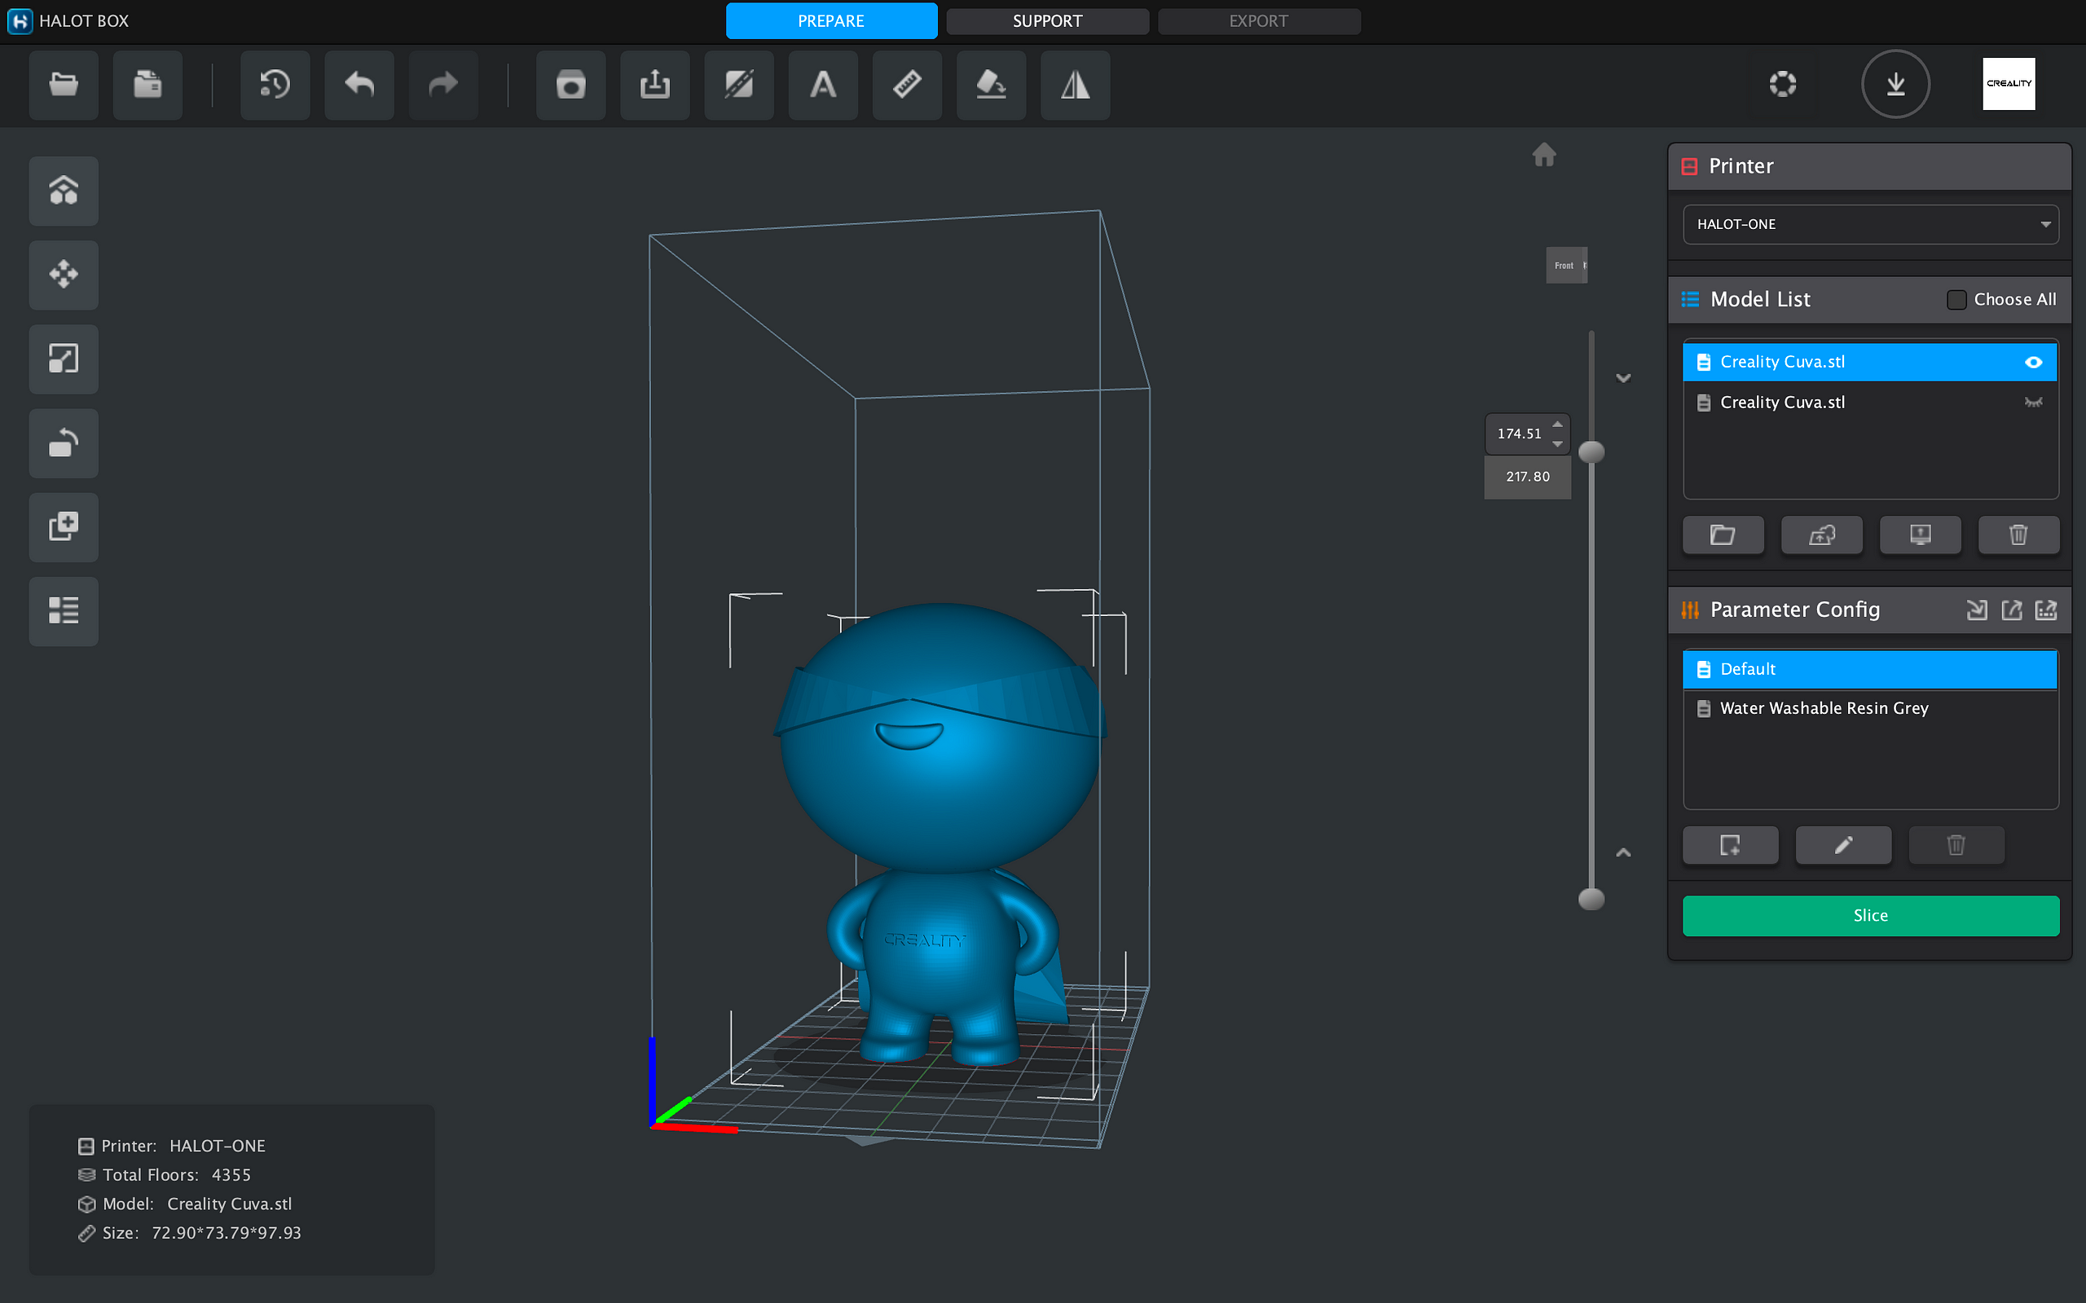
Task: Click the down chevron beside layer slider
Action: point(1623,378)
